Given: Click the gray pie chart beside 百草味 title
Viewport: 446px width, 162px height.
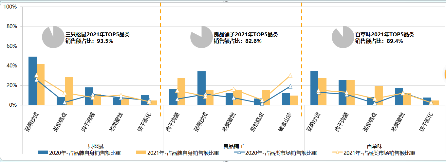Looking at the screenshot, I should pyautogui.click(x=343, y=37).
